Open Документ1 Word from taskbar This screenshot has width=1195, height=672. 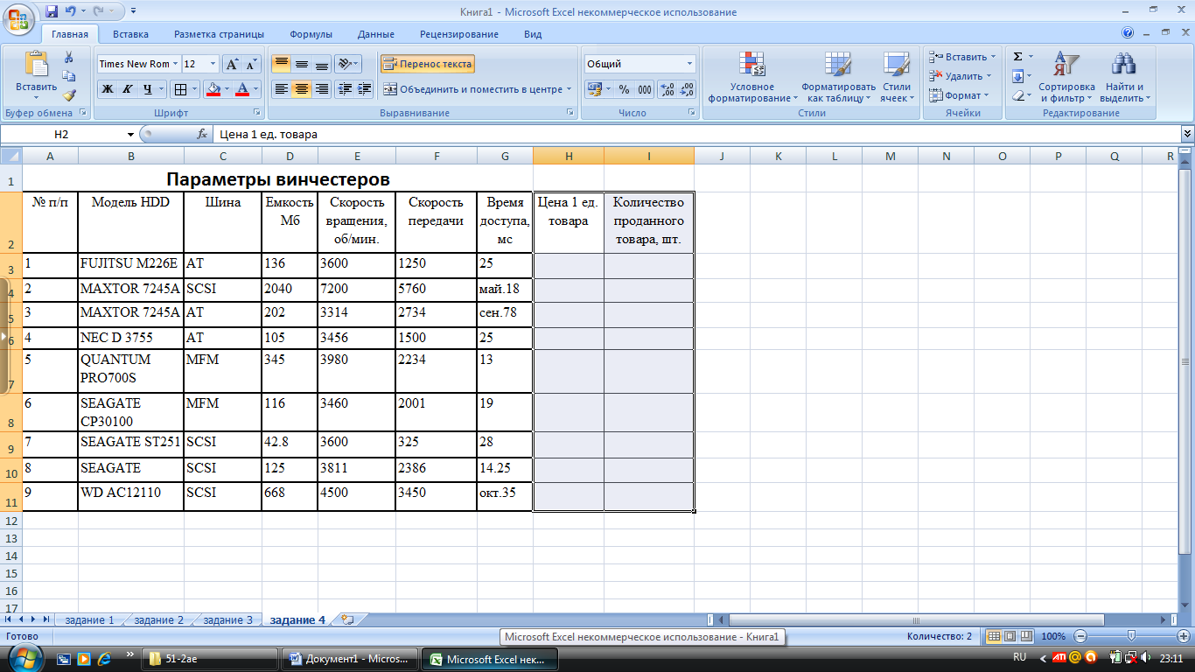[350, 659]
